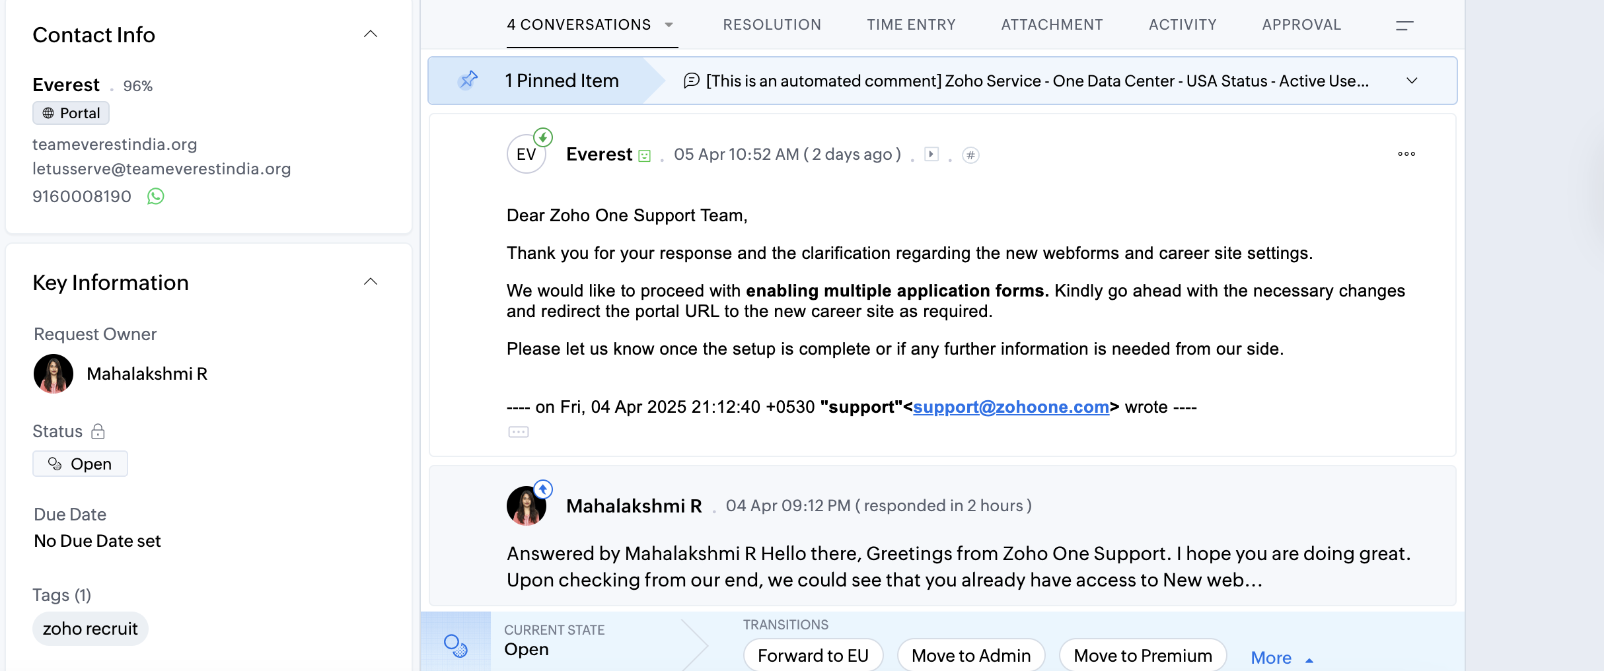Click the Tags (1) label

point(62,595)
